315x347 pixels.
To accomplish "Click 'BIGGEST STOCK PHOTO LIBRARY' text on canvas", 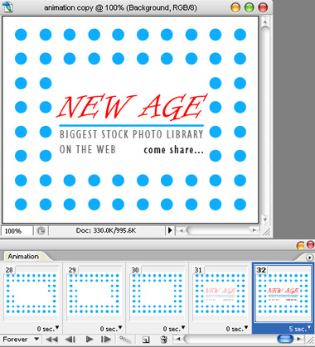I will point(132,134).
